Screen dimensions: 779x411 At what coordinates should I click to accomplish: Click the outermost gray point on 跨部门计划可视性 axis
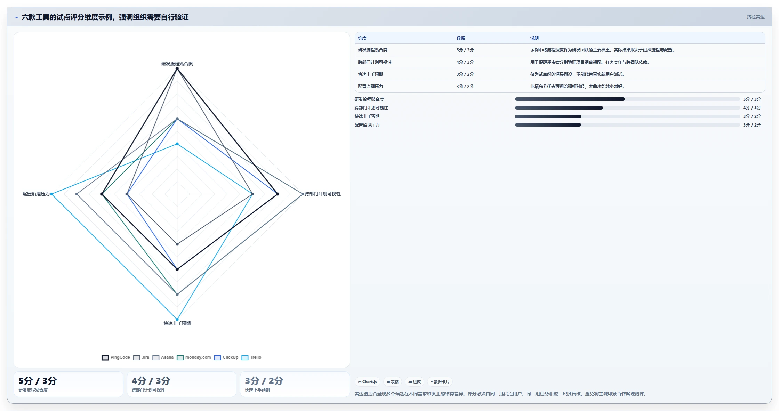click(303, 194)
